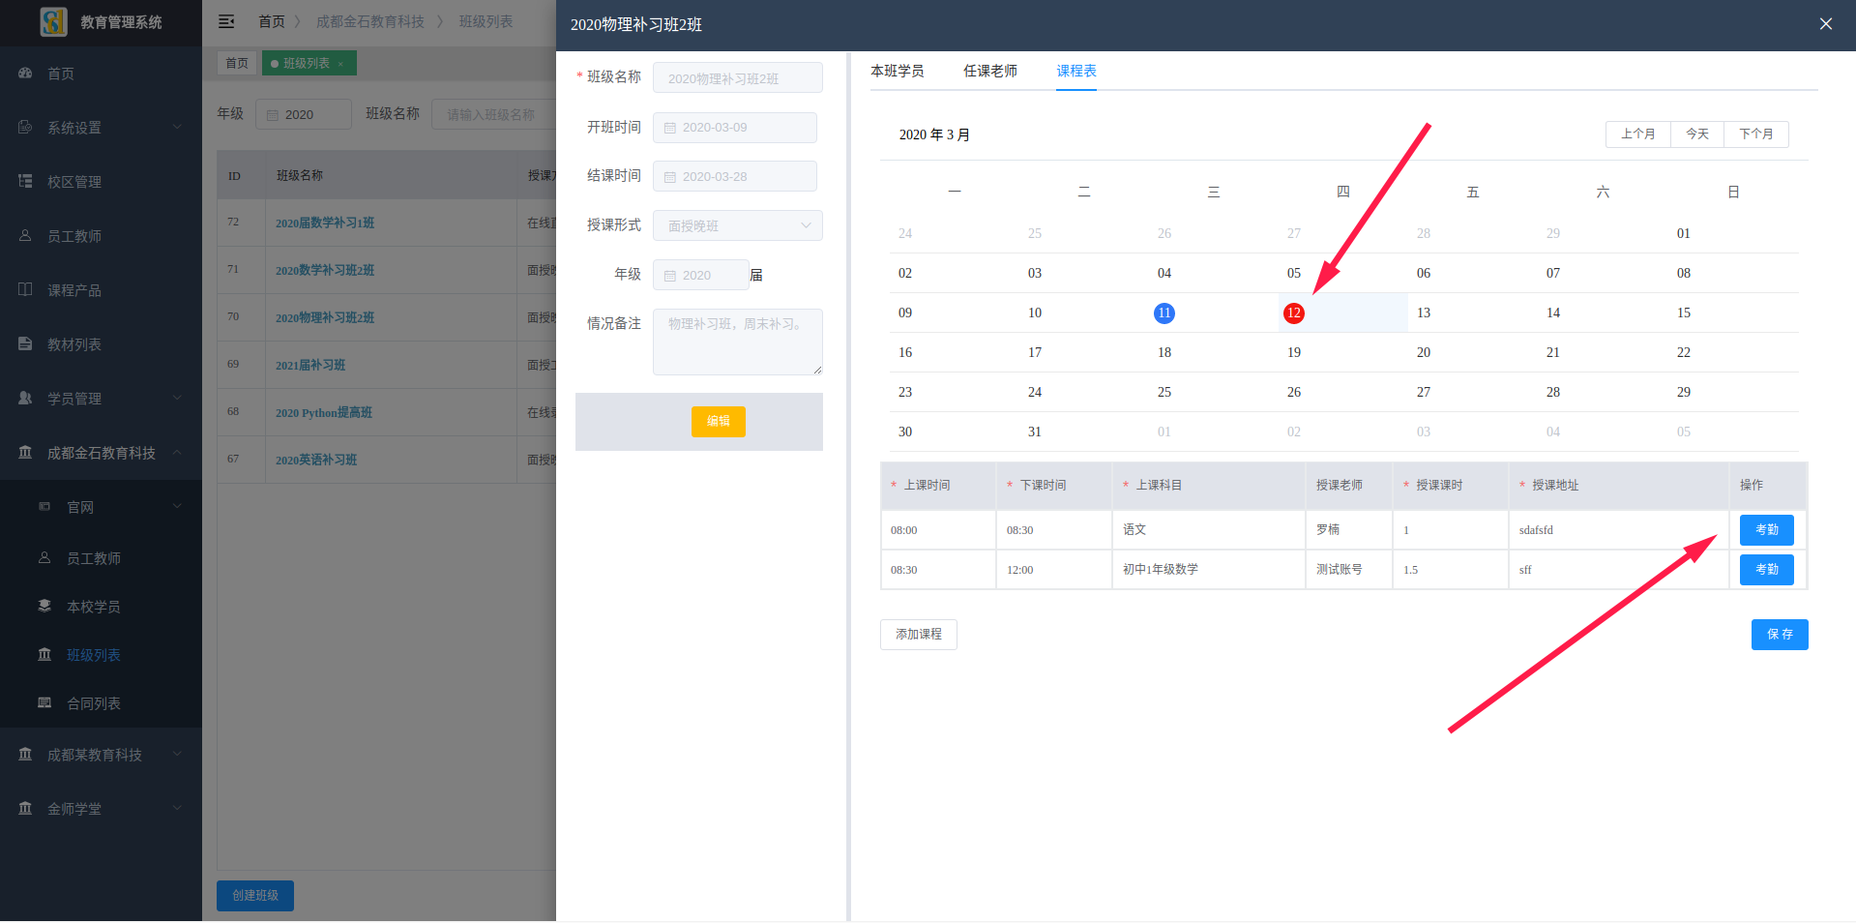
Task: Expand the 系统设置 menu chevron
Action: tap(177, 128)
